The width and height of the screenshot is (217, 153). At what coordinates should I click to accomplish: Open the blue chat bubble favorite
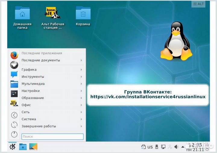[14, 74]
